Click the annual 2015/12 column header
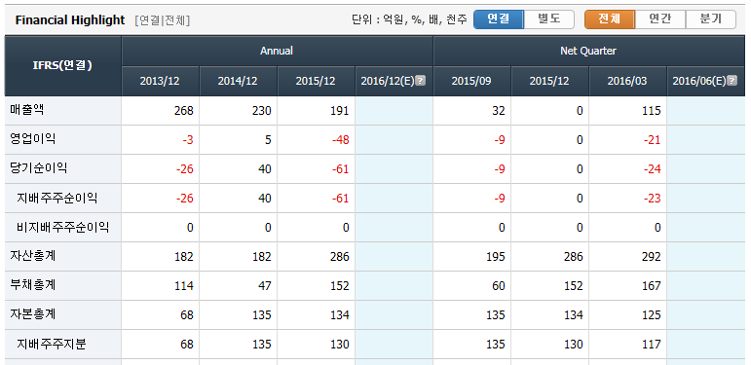This screenshot has height=365, width=751. tap(316, 81)
